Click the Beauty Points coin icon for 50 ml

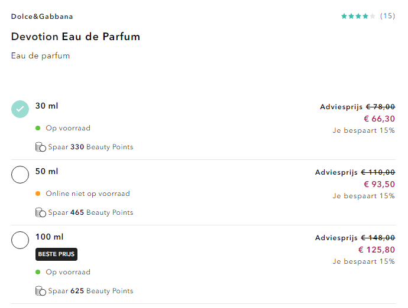click(40, 212)
